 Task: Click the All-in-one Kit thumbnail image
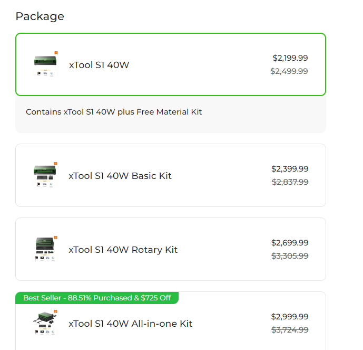(x=45, y=323)
